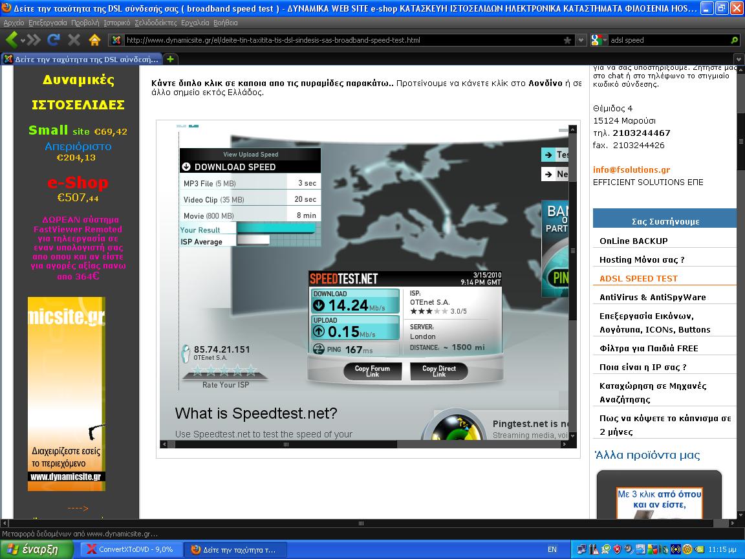The image size is (745, 559).
Task: Click the Copy Direct Link button
Action: click(x=439, y=371)
